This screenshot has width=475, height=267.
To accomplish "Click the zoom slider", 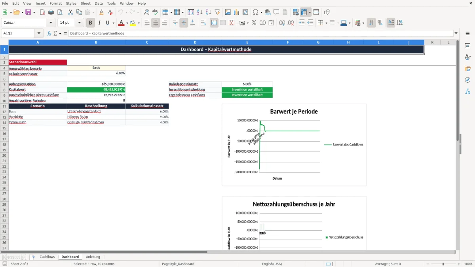I will click(x=443, y=264).
